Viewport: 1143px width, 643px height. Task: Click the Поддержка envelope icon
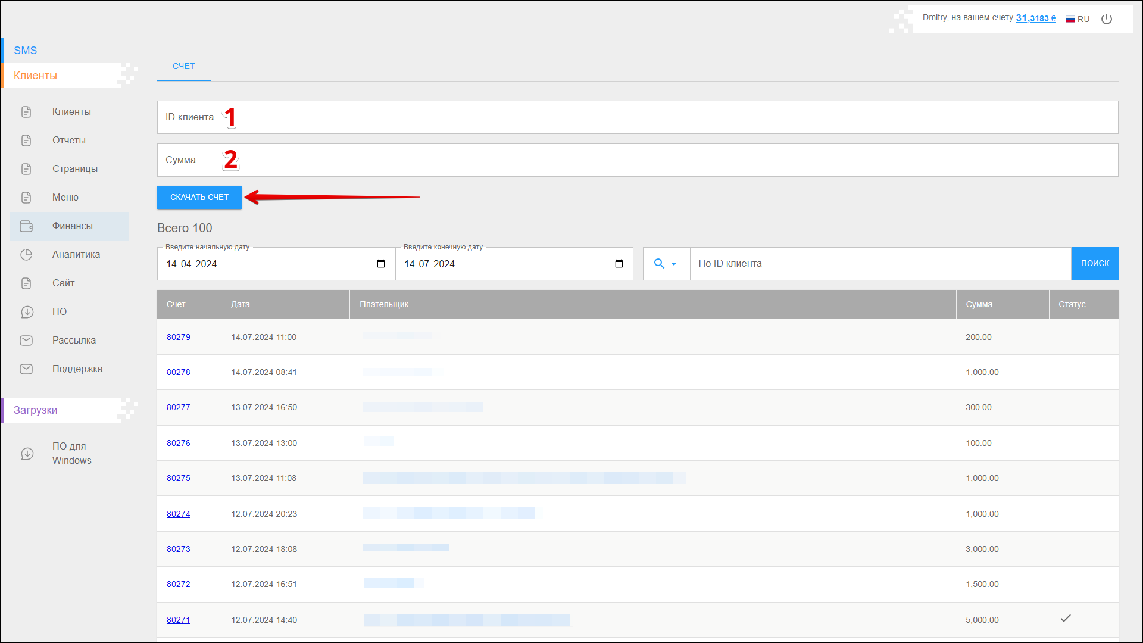[26, 369]
